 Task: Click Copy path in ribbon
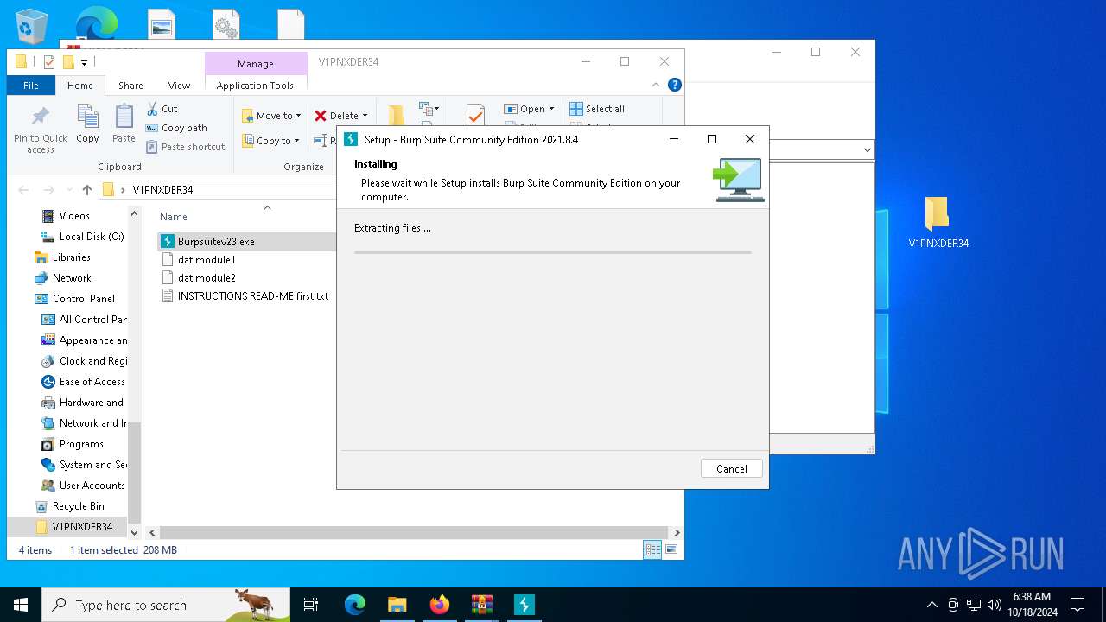click(x=176, y=128)
